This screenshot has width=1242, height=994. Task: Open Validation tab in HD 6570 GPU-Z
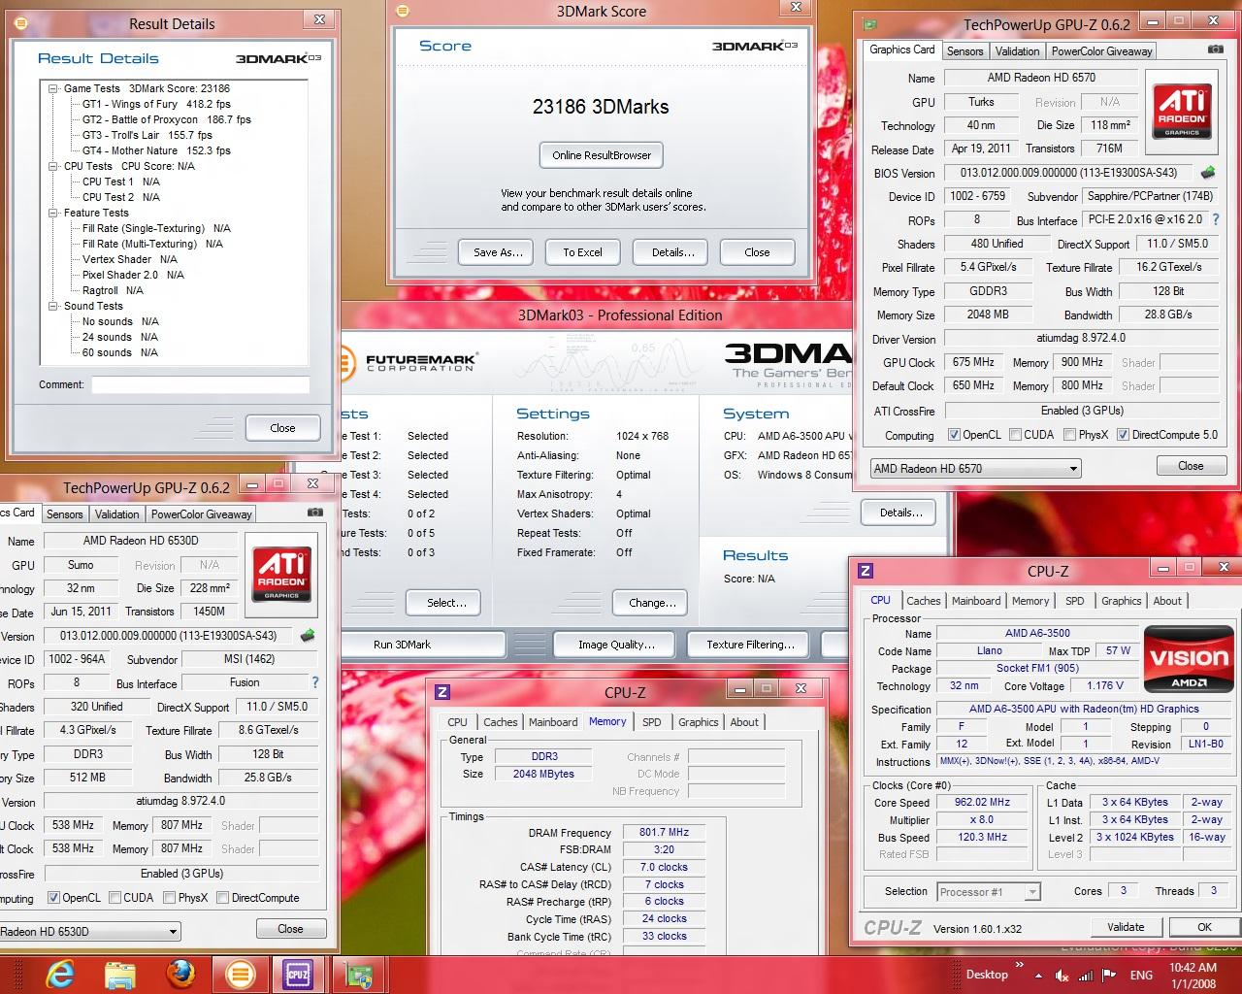pos(1017,51)
